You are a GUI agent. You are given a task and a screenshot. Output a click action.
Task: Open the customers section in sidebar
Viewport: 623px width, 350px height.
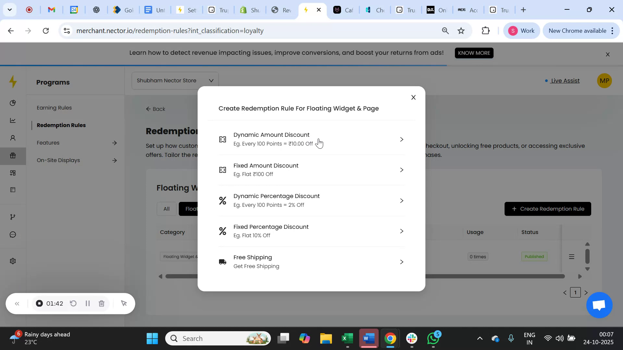coord(13,138)
